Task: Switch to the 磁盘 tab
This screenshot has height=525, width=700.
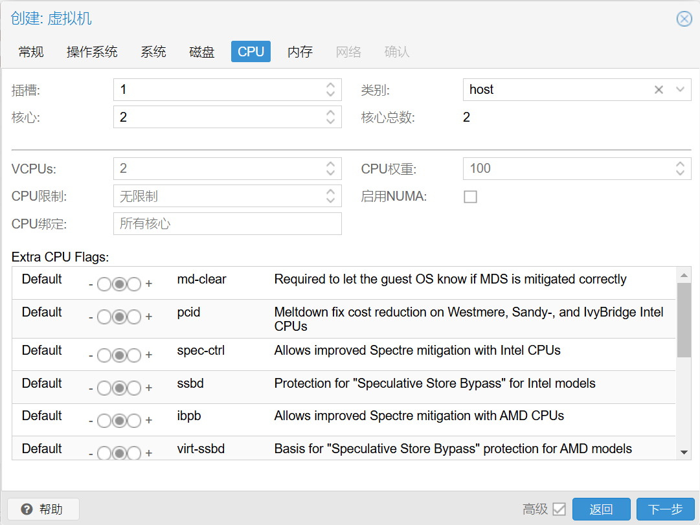Action: pyautogui.click(x=202, y=52)
